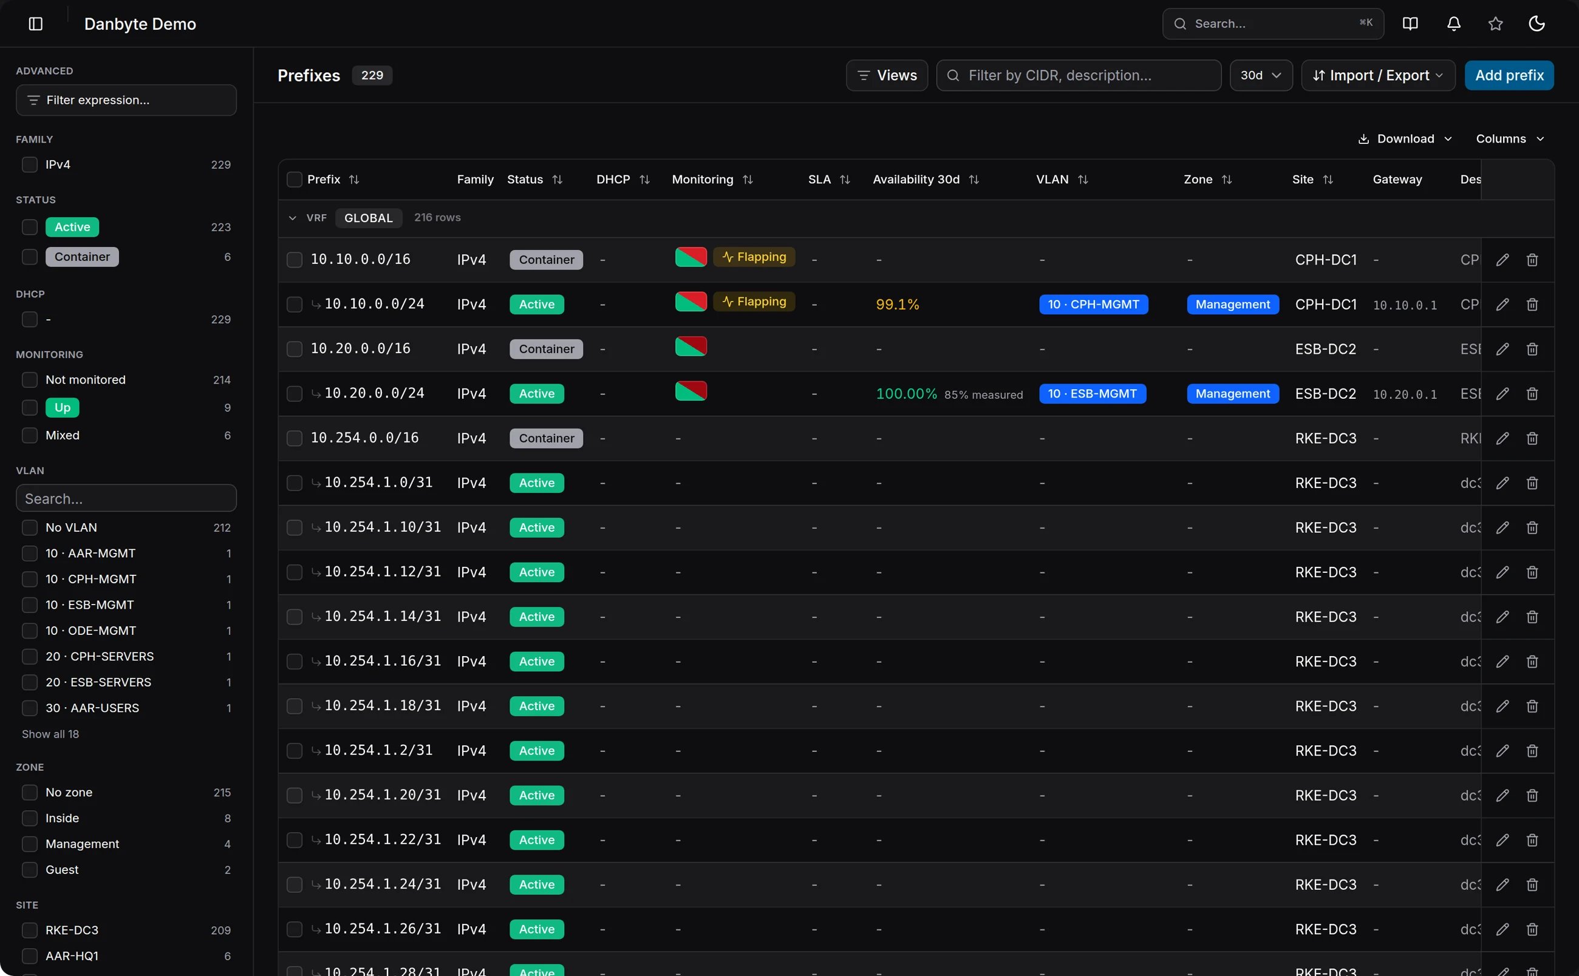Open the 30d time range dropdown
The width and height of the screenshot is (1579, 976).
pyautogui.click(x=1261, y=75)
